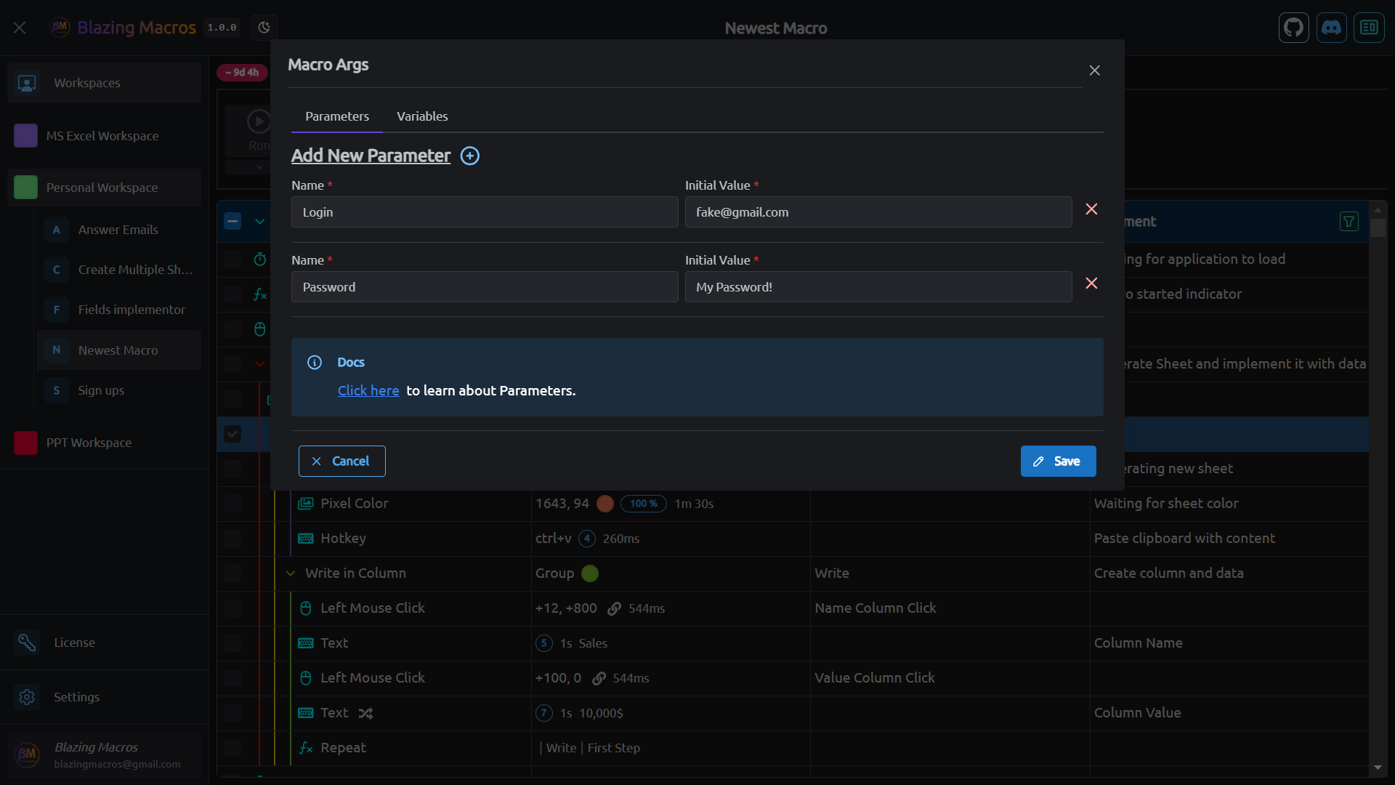
Task: Click the Add New Parameter link
Action: [x=371, y=156]
